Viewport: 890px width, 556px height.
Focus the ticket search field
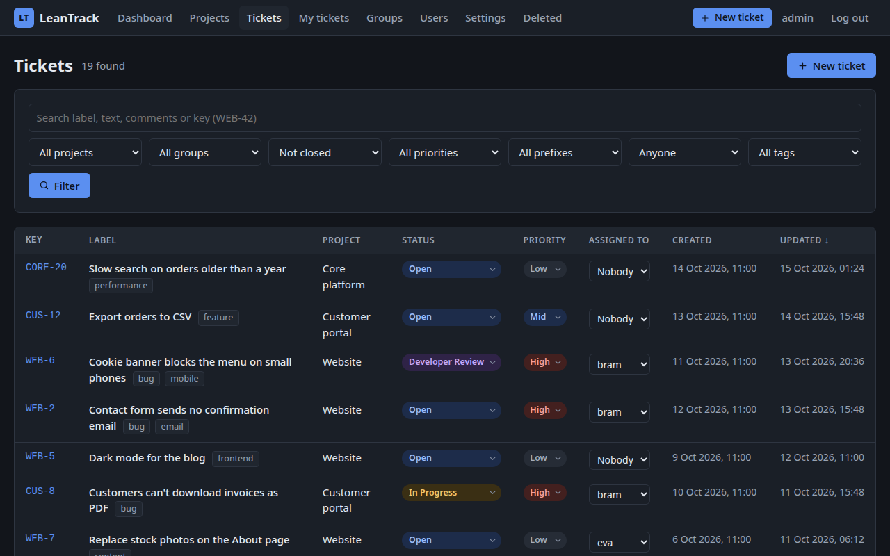(x=445, y=118)
